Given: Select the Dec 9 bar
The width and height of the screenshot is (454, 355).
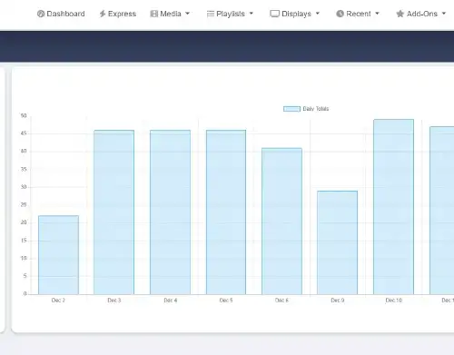Looking at the screenshot, I should click(x=338, y=242).
